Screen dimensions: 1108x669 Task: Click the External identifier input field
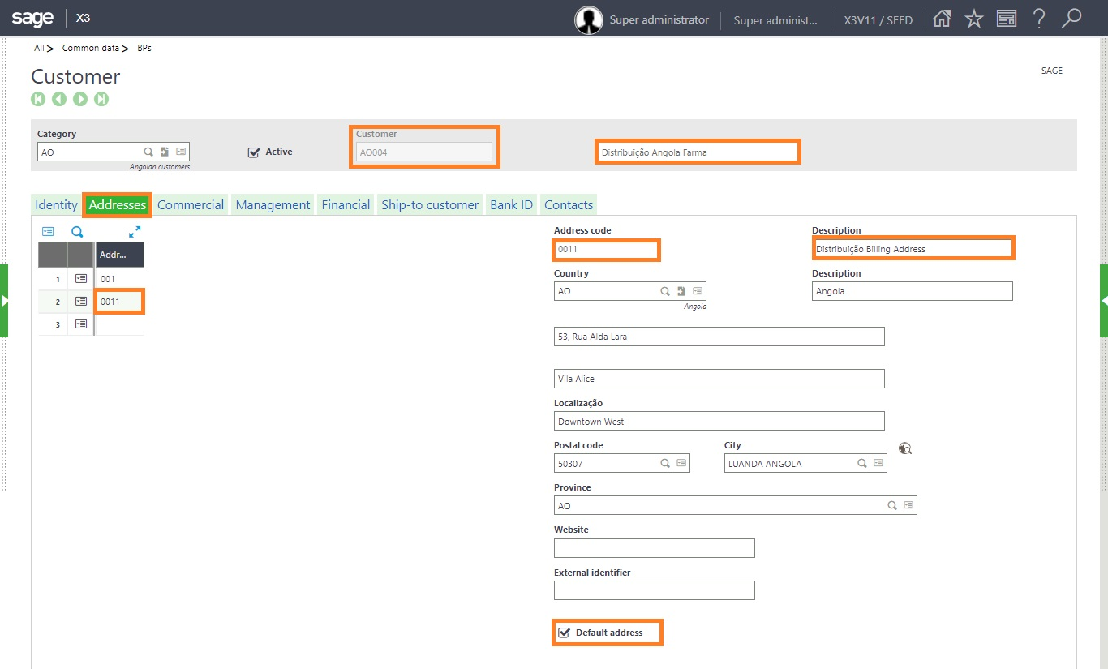tap(655, 590)
